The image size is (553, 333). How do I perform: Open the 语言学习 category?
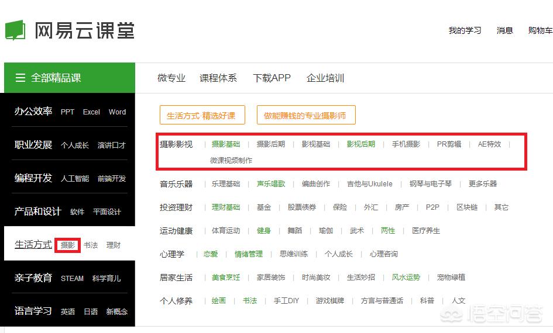click(33, 311)
